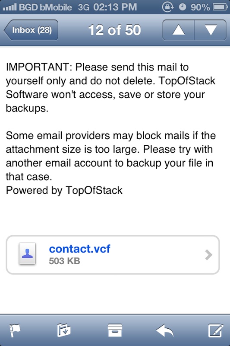The image size is (230, 346).
Task: Compose new mail with pencil icon
Action: click(216, 330)
